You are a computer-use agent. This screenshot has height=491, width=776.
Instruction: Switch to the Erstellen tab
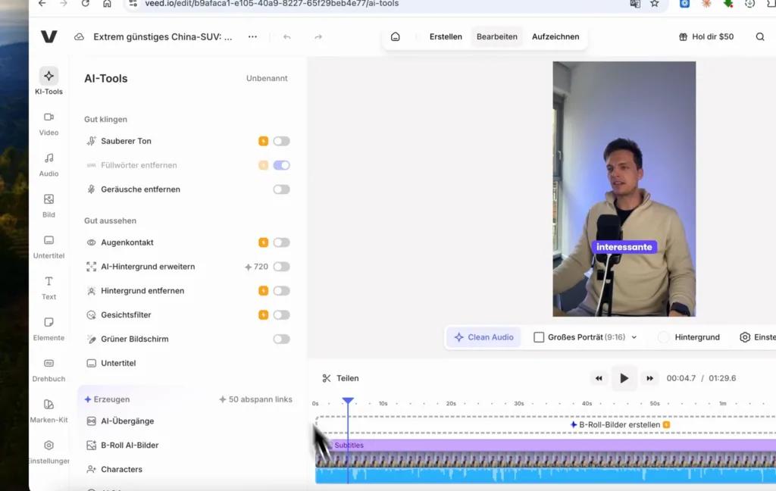(x=446, y=36)
